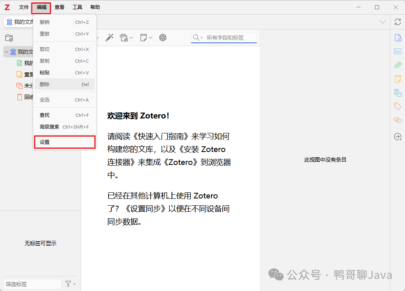The image size is (405, 291).
Task: Select the Unfiled Items tree entry
Action: 25,86
